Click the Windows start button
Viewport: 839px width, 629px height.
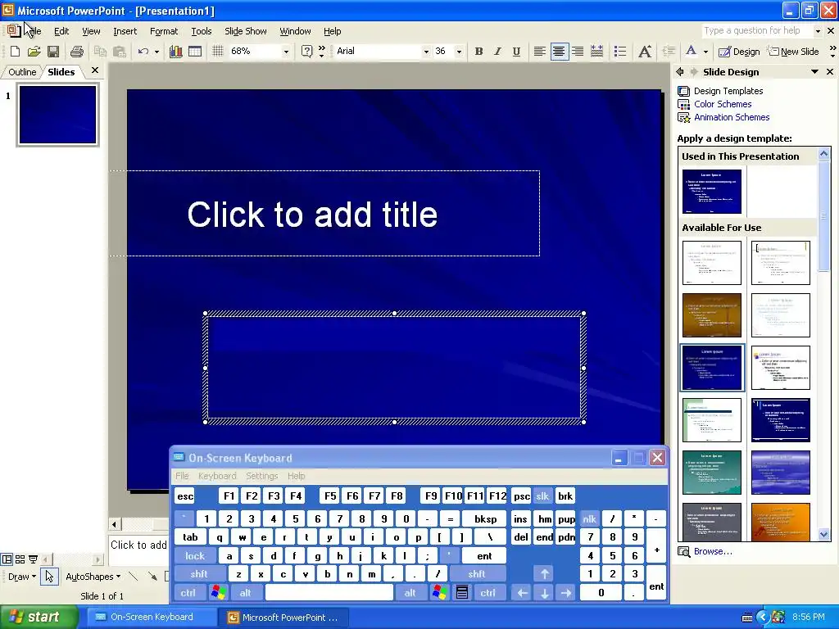38,617
